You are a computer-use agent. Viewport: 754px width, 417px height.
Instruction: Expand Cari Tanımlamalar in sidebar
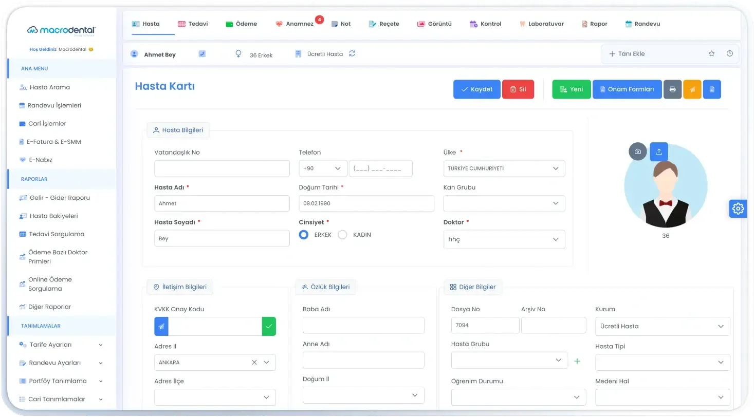[61, 399]
